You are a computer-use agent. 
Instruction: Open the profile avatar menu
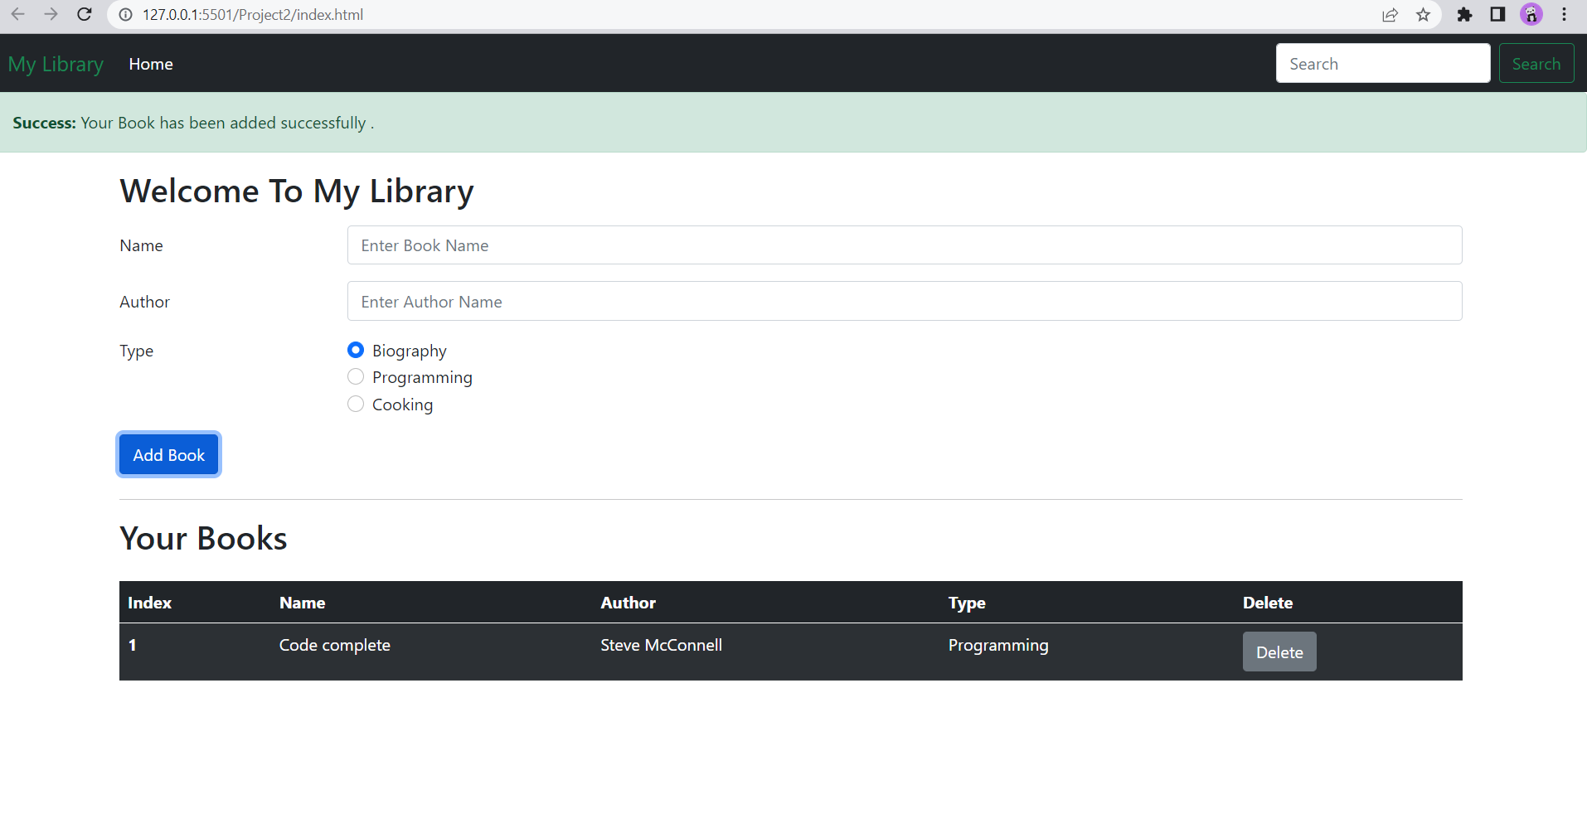[x=1531, y=14]
